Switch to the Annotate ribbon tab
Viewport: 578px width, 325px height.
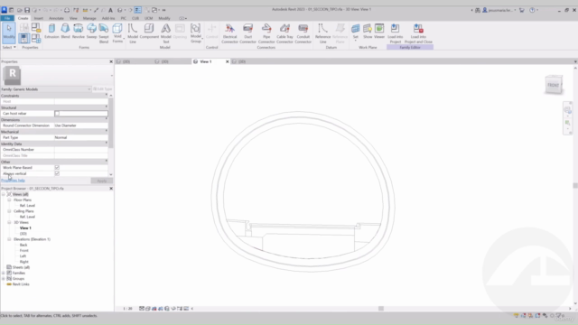click(56, 18)
